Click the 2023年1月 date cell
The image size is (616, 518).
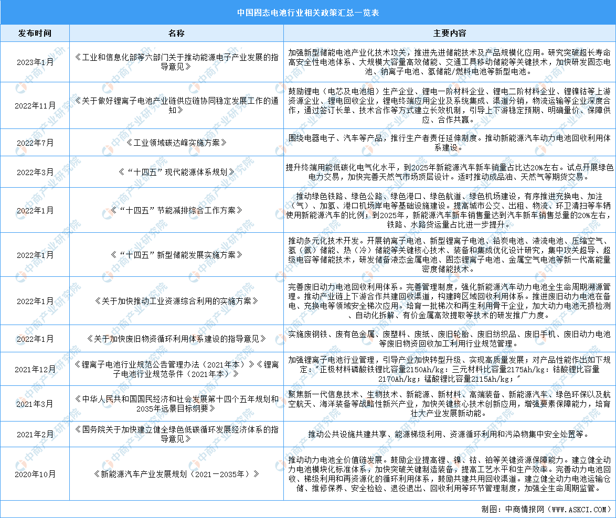coord(35,62)
